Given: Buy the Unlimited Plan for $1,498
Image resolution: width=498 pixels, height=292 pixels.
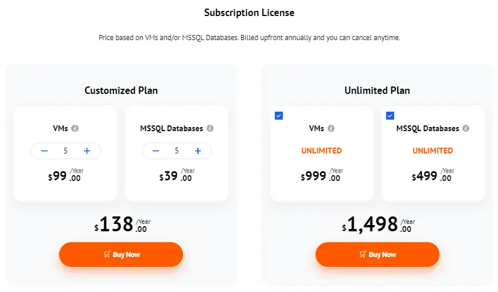Looking at the screenshot, I should (x=378, y=254).
